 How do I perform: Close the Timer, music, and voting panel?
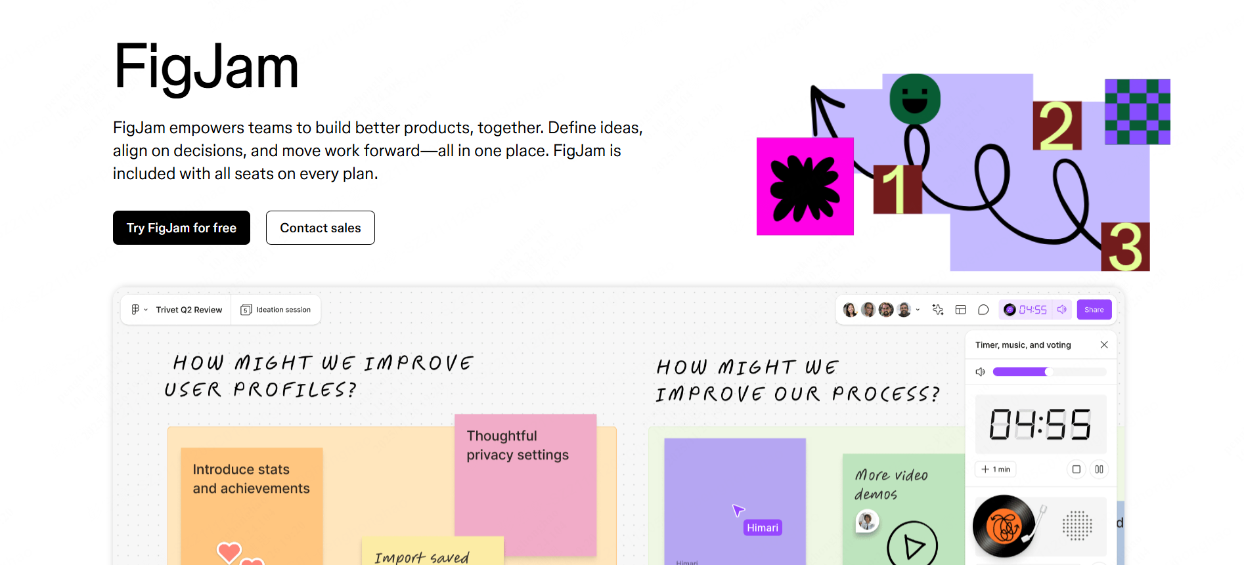coord(1104,345)
